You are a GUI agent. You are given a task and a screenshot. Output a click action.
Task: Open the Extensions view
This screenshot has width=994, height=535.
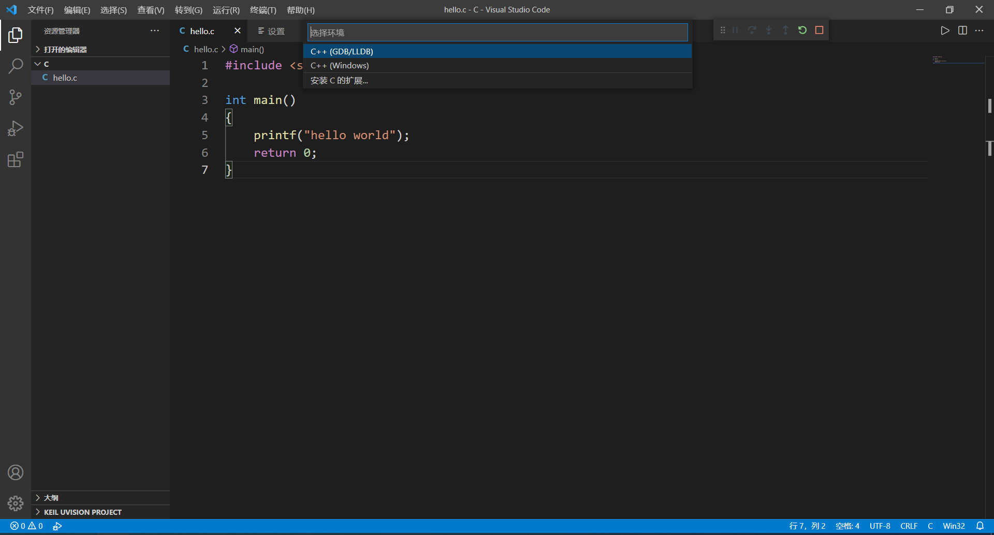(16, 159)
